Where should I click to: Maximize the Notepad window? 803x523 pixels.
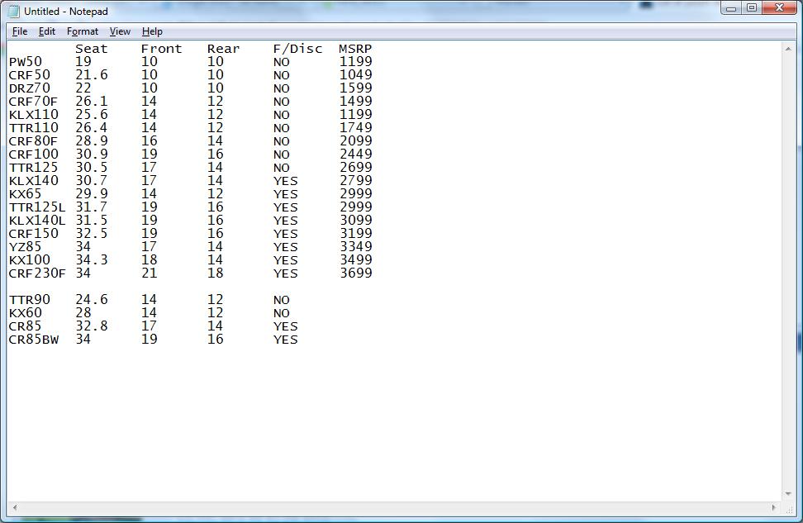[x=751, y=8]
